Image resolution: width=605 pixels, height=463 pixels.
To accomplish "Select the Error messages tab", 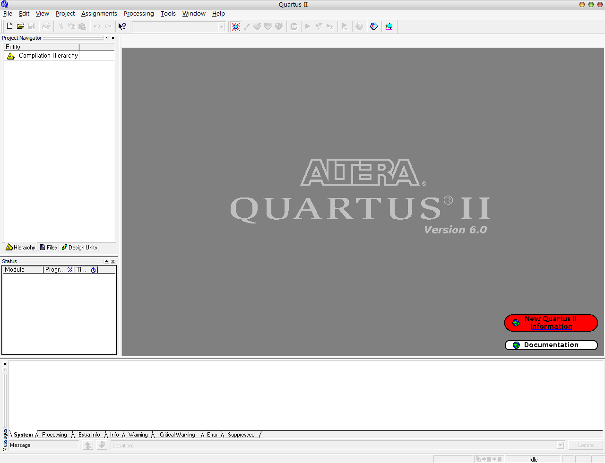I will 212,435.
